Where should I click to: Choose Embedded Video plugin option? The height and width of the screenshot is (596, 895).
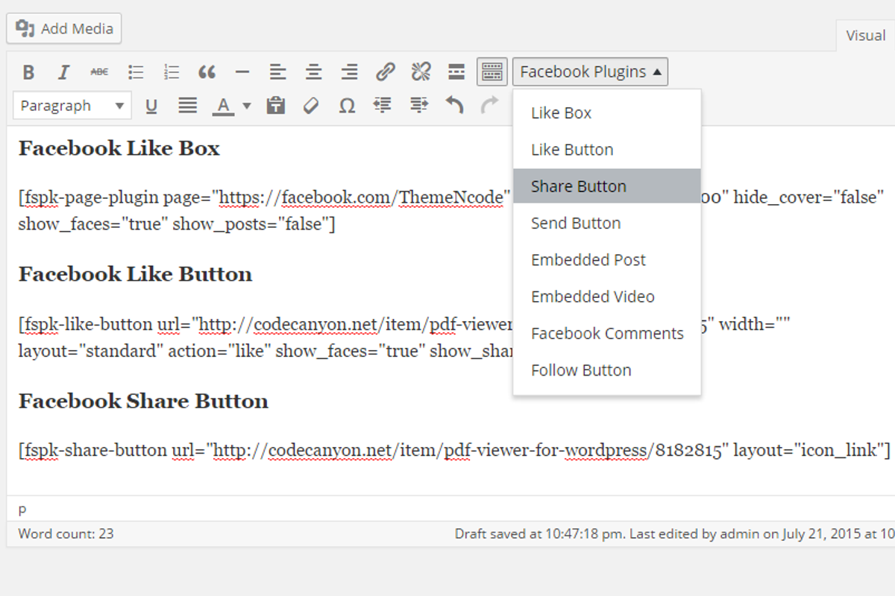coord(591,296)
